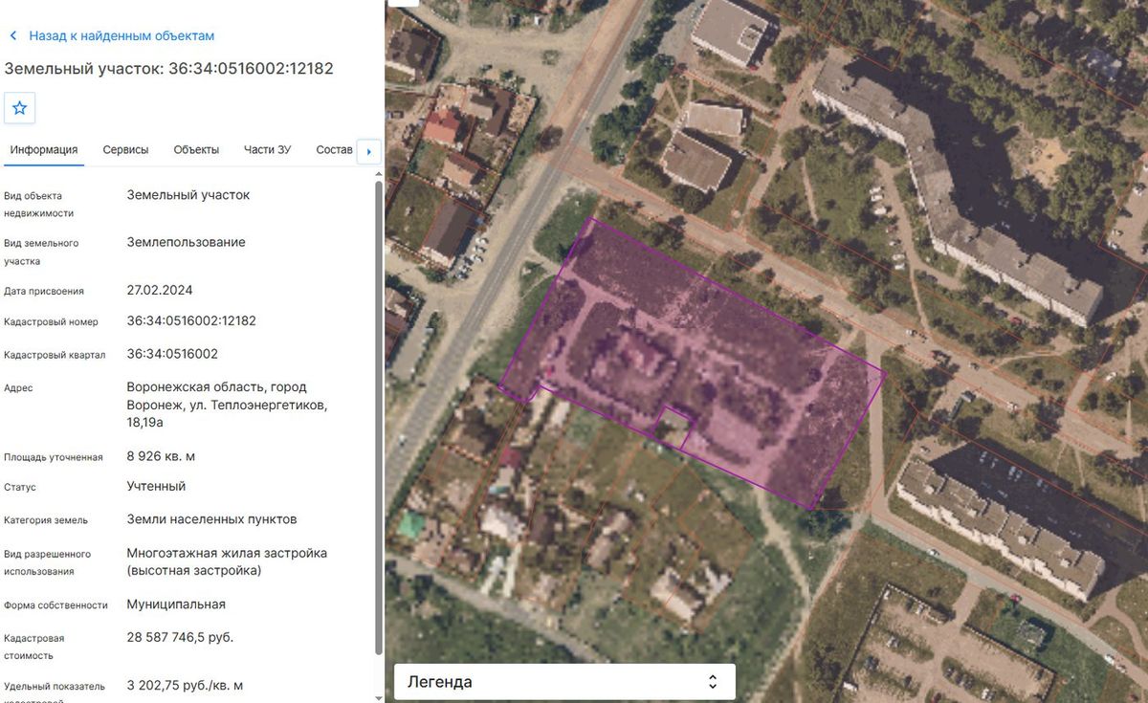Click the label Дата присвоения
The width and height of the screenshot is (1148, 703).
pos(44,292)
